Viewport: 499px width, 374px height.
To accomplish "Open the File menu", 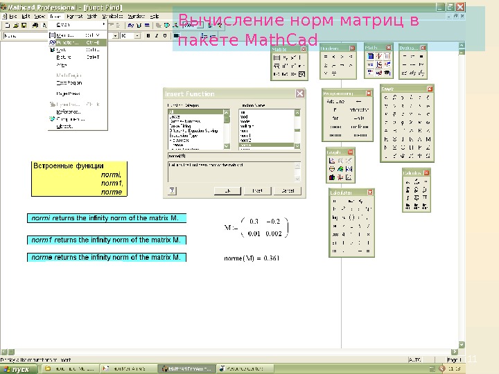I will point(12,16).
